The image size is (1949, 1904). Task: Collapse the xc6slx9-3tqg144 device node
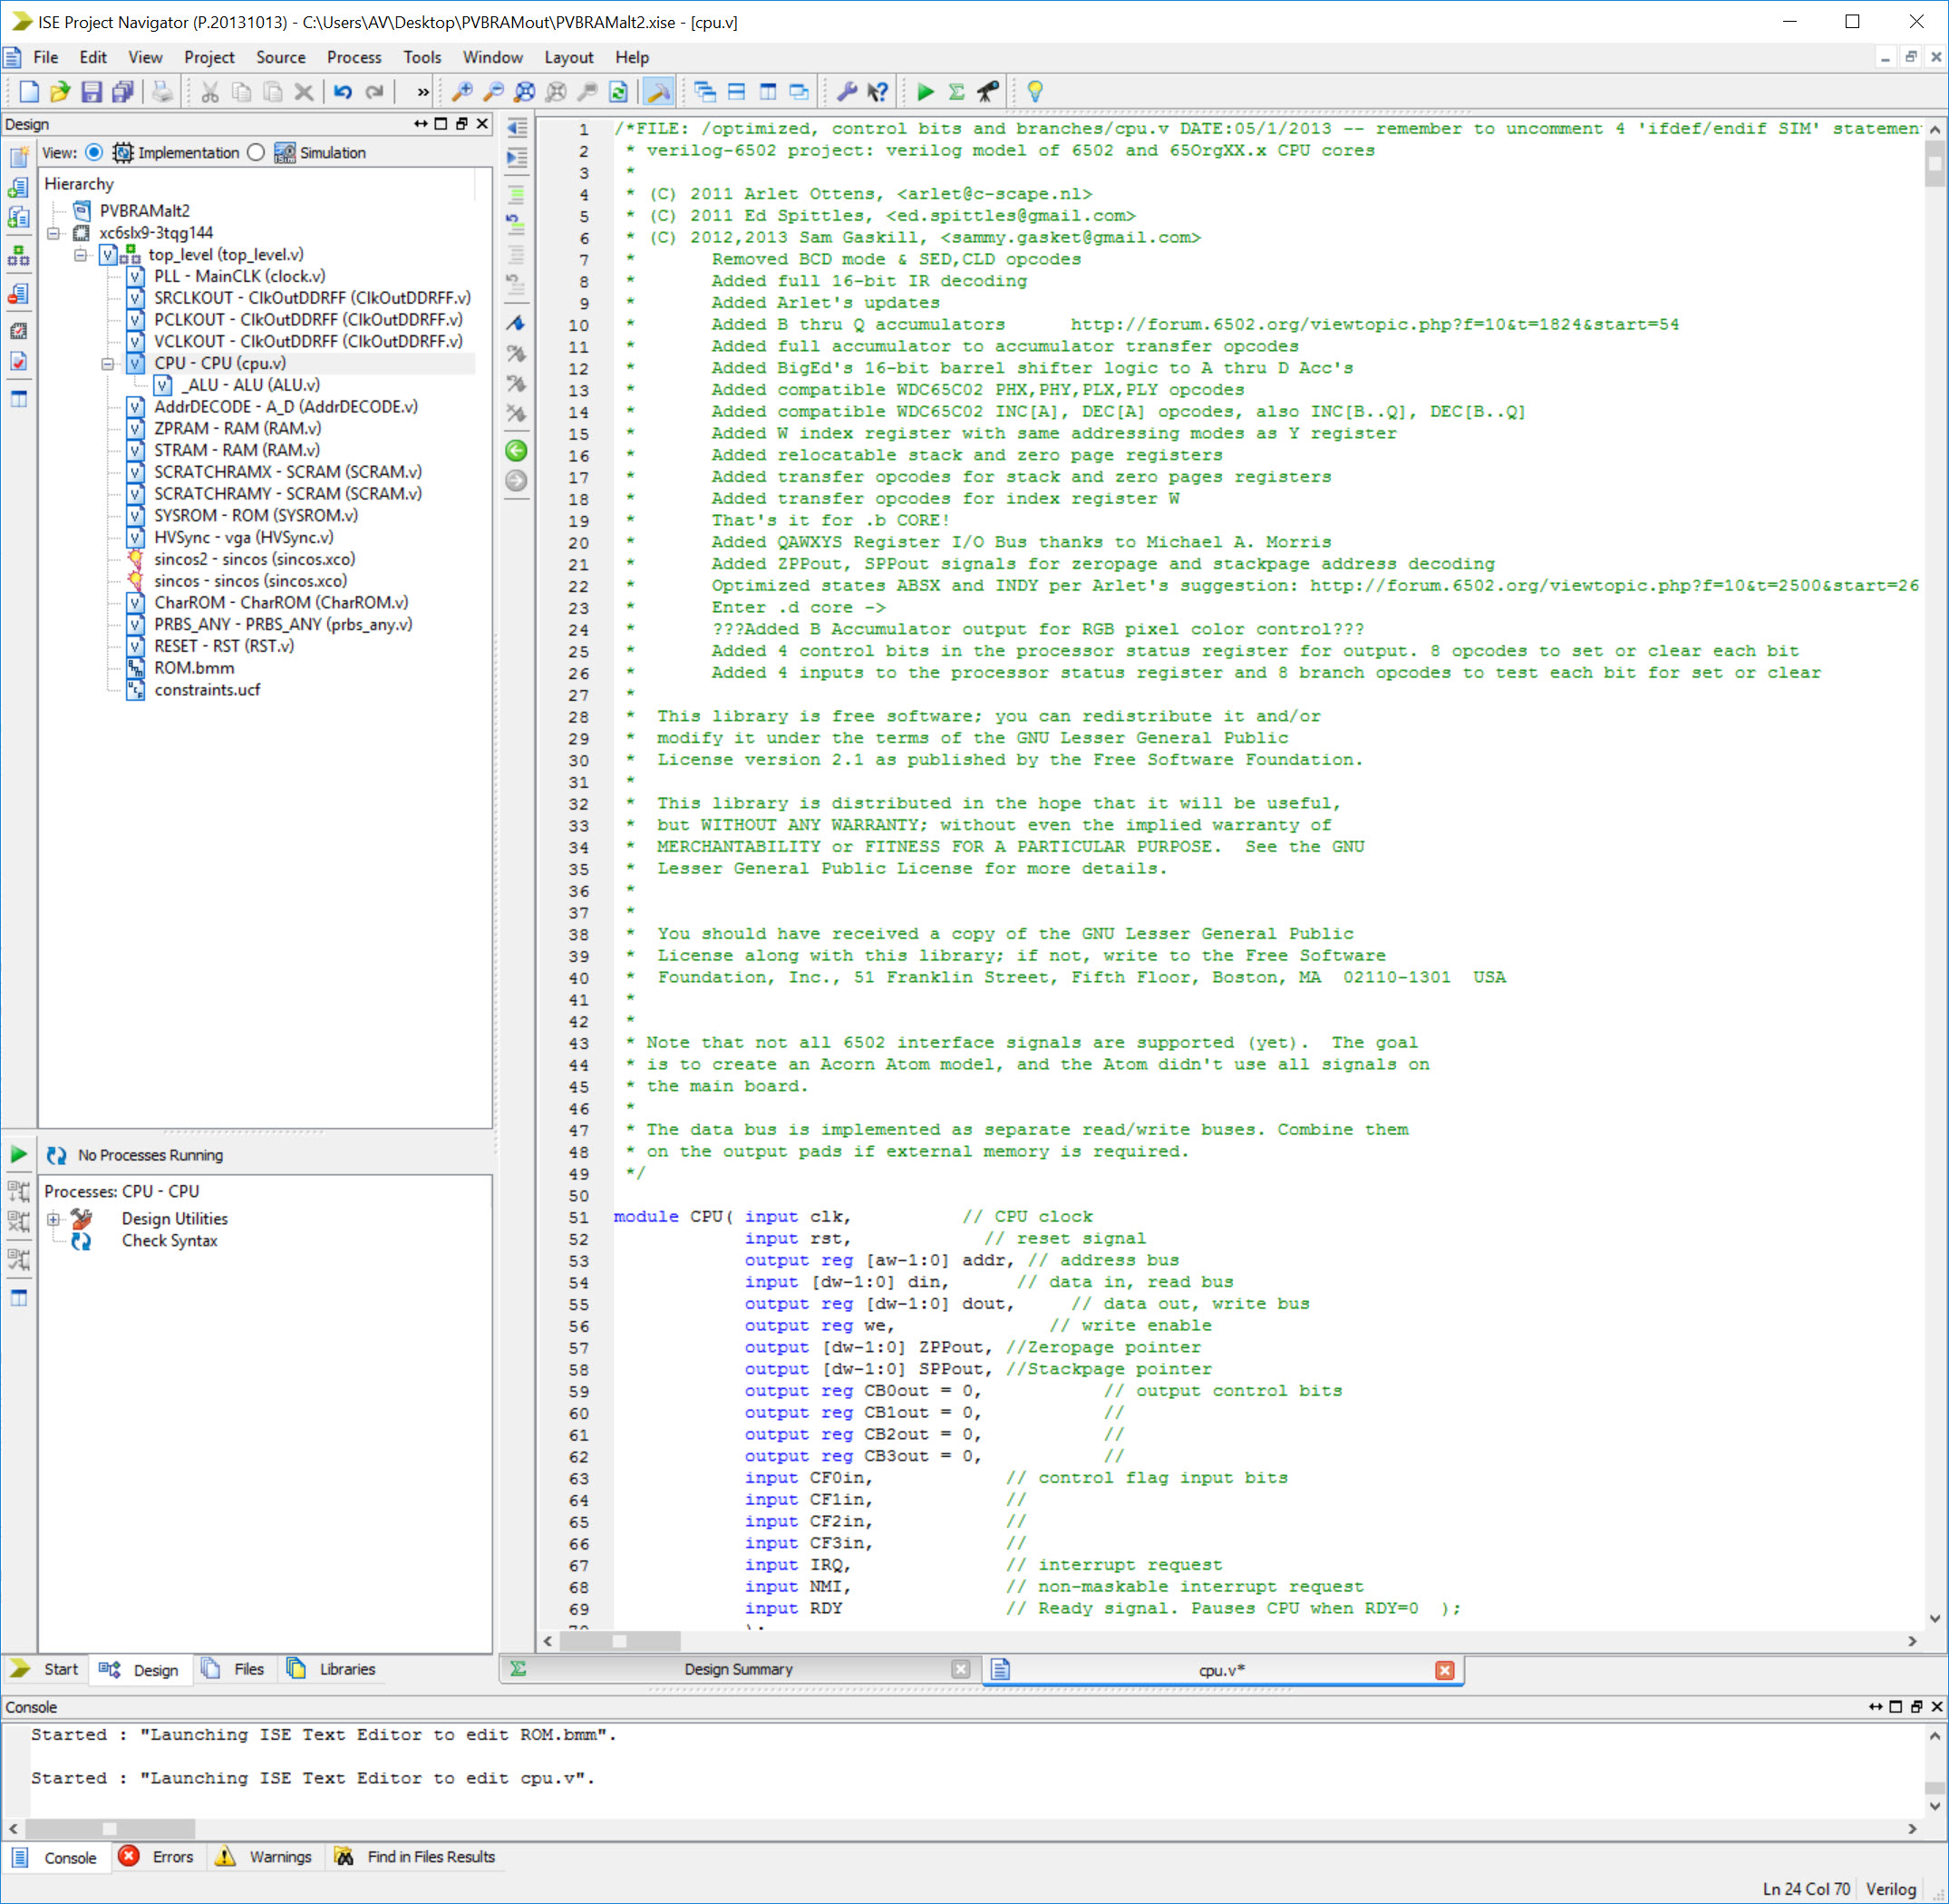click(x=54, y=233)
